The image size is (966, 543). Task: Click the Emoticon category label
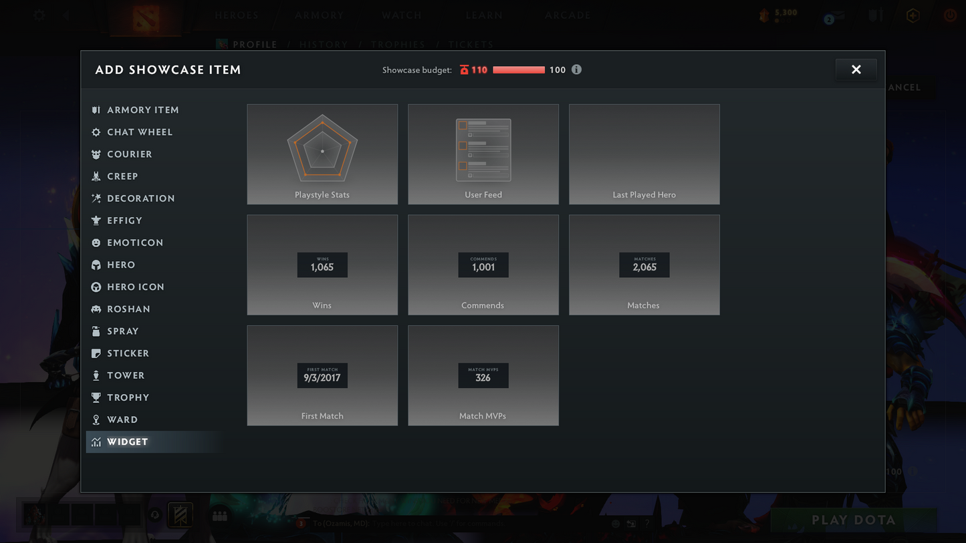coord(135,243)
